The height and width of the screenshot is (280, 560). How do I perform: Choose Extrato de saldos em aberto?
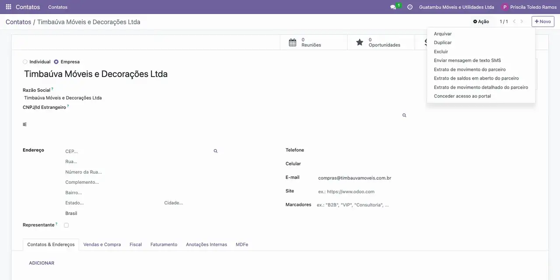click(x=481, y=78)
